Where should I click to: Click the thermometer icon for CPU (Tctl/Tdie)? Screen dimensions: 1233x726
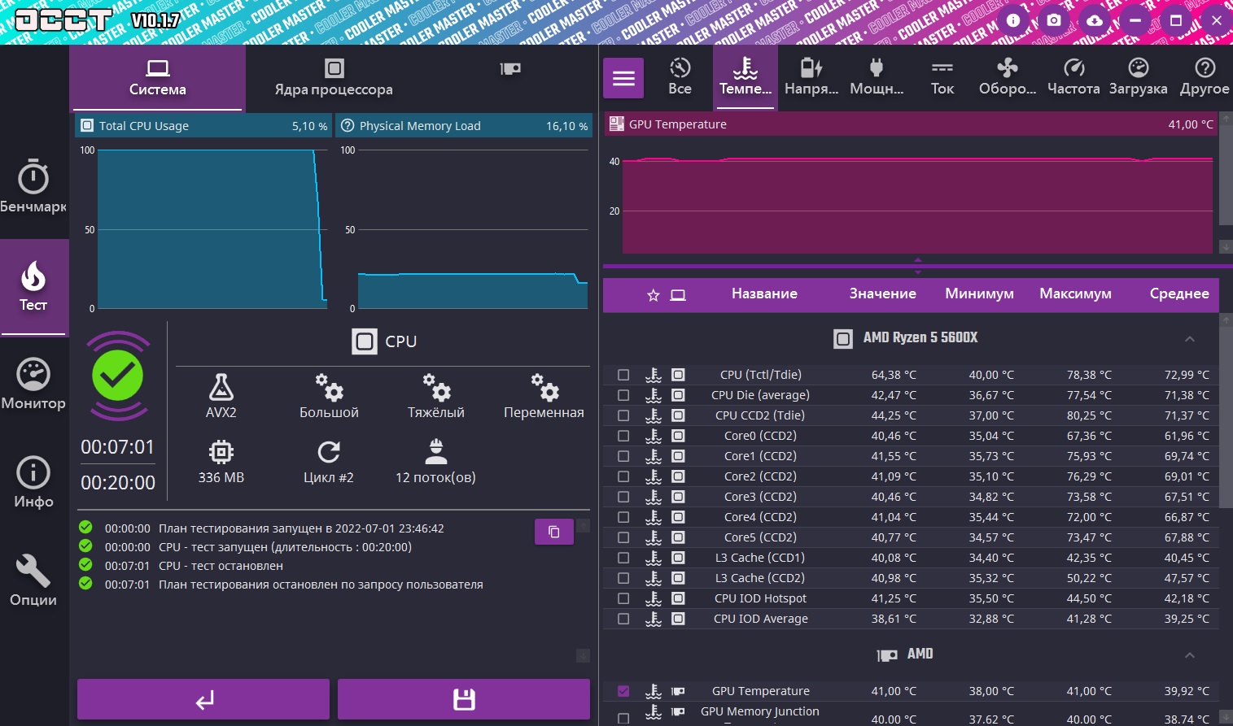pos(654,375)
